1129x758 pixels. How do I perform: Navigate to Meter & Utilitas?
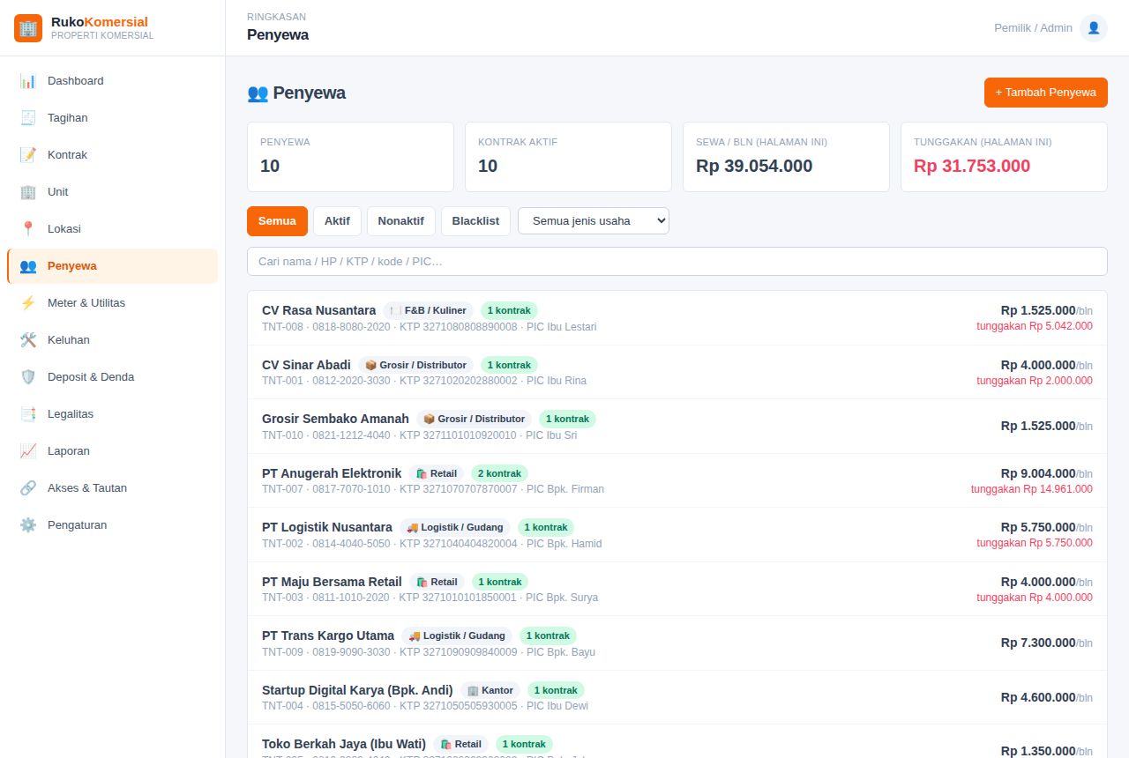tap(112, 303)
